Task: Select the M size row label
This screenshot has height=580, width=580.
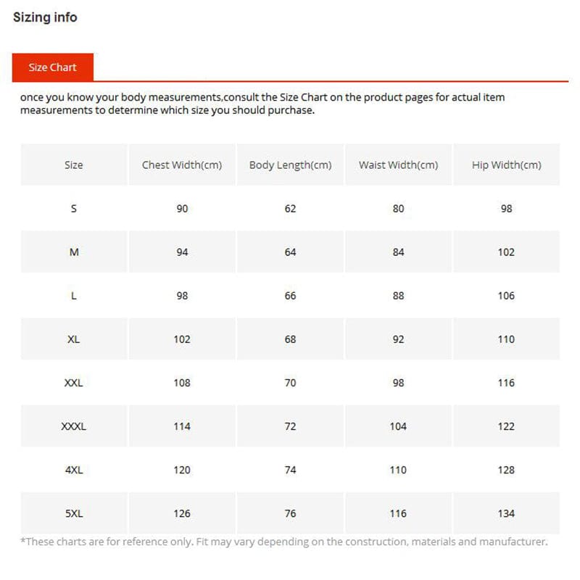Action: coord(74,252)
